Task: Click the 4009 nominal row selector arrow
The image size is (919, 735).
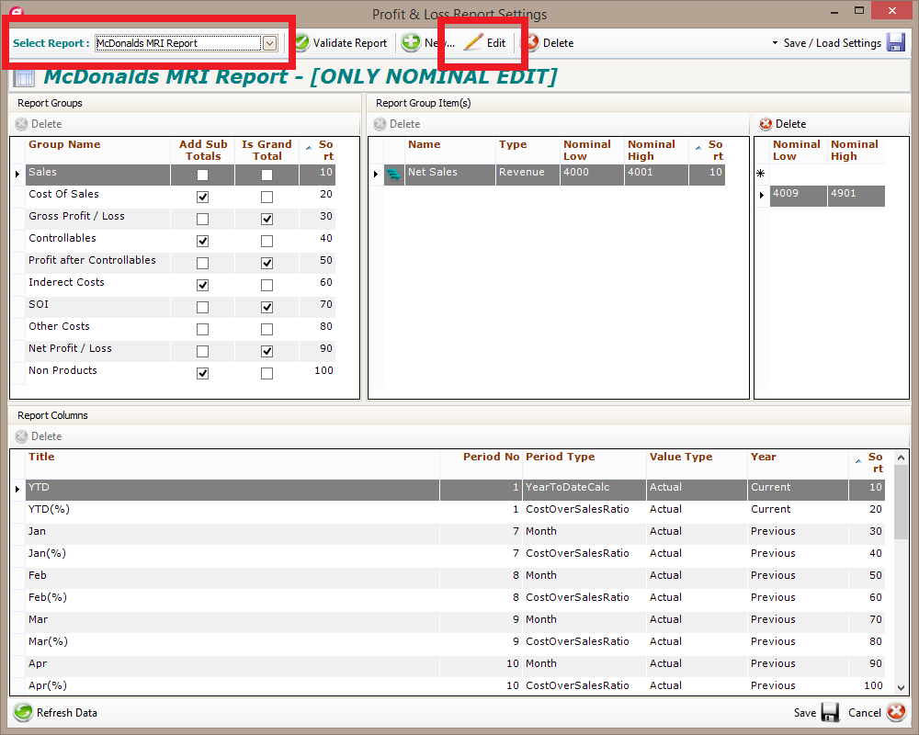Action: (761, 195)
